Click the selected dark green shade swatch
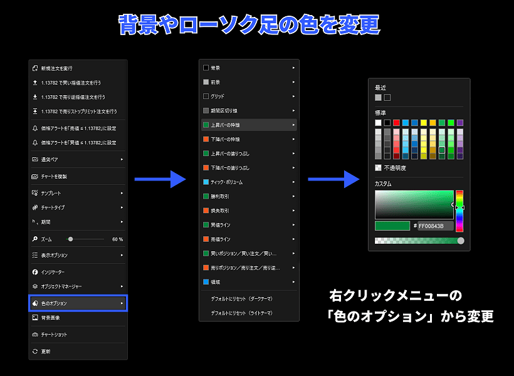This screenshot has width=514, height=376. [442, 150]
